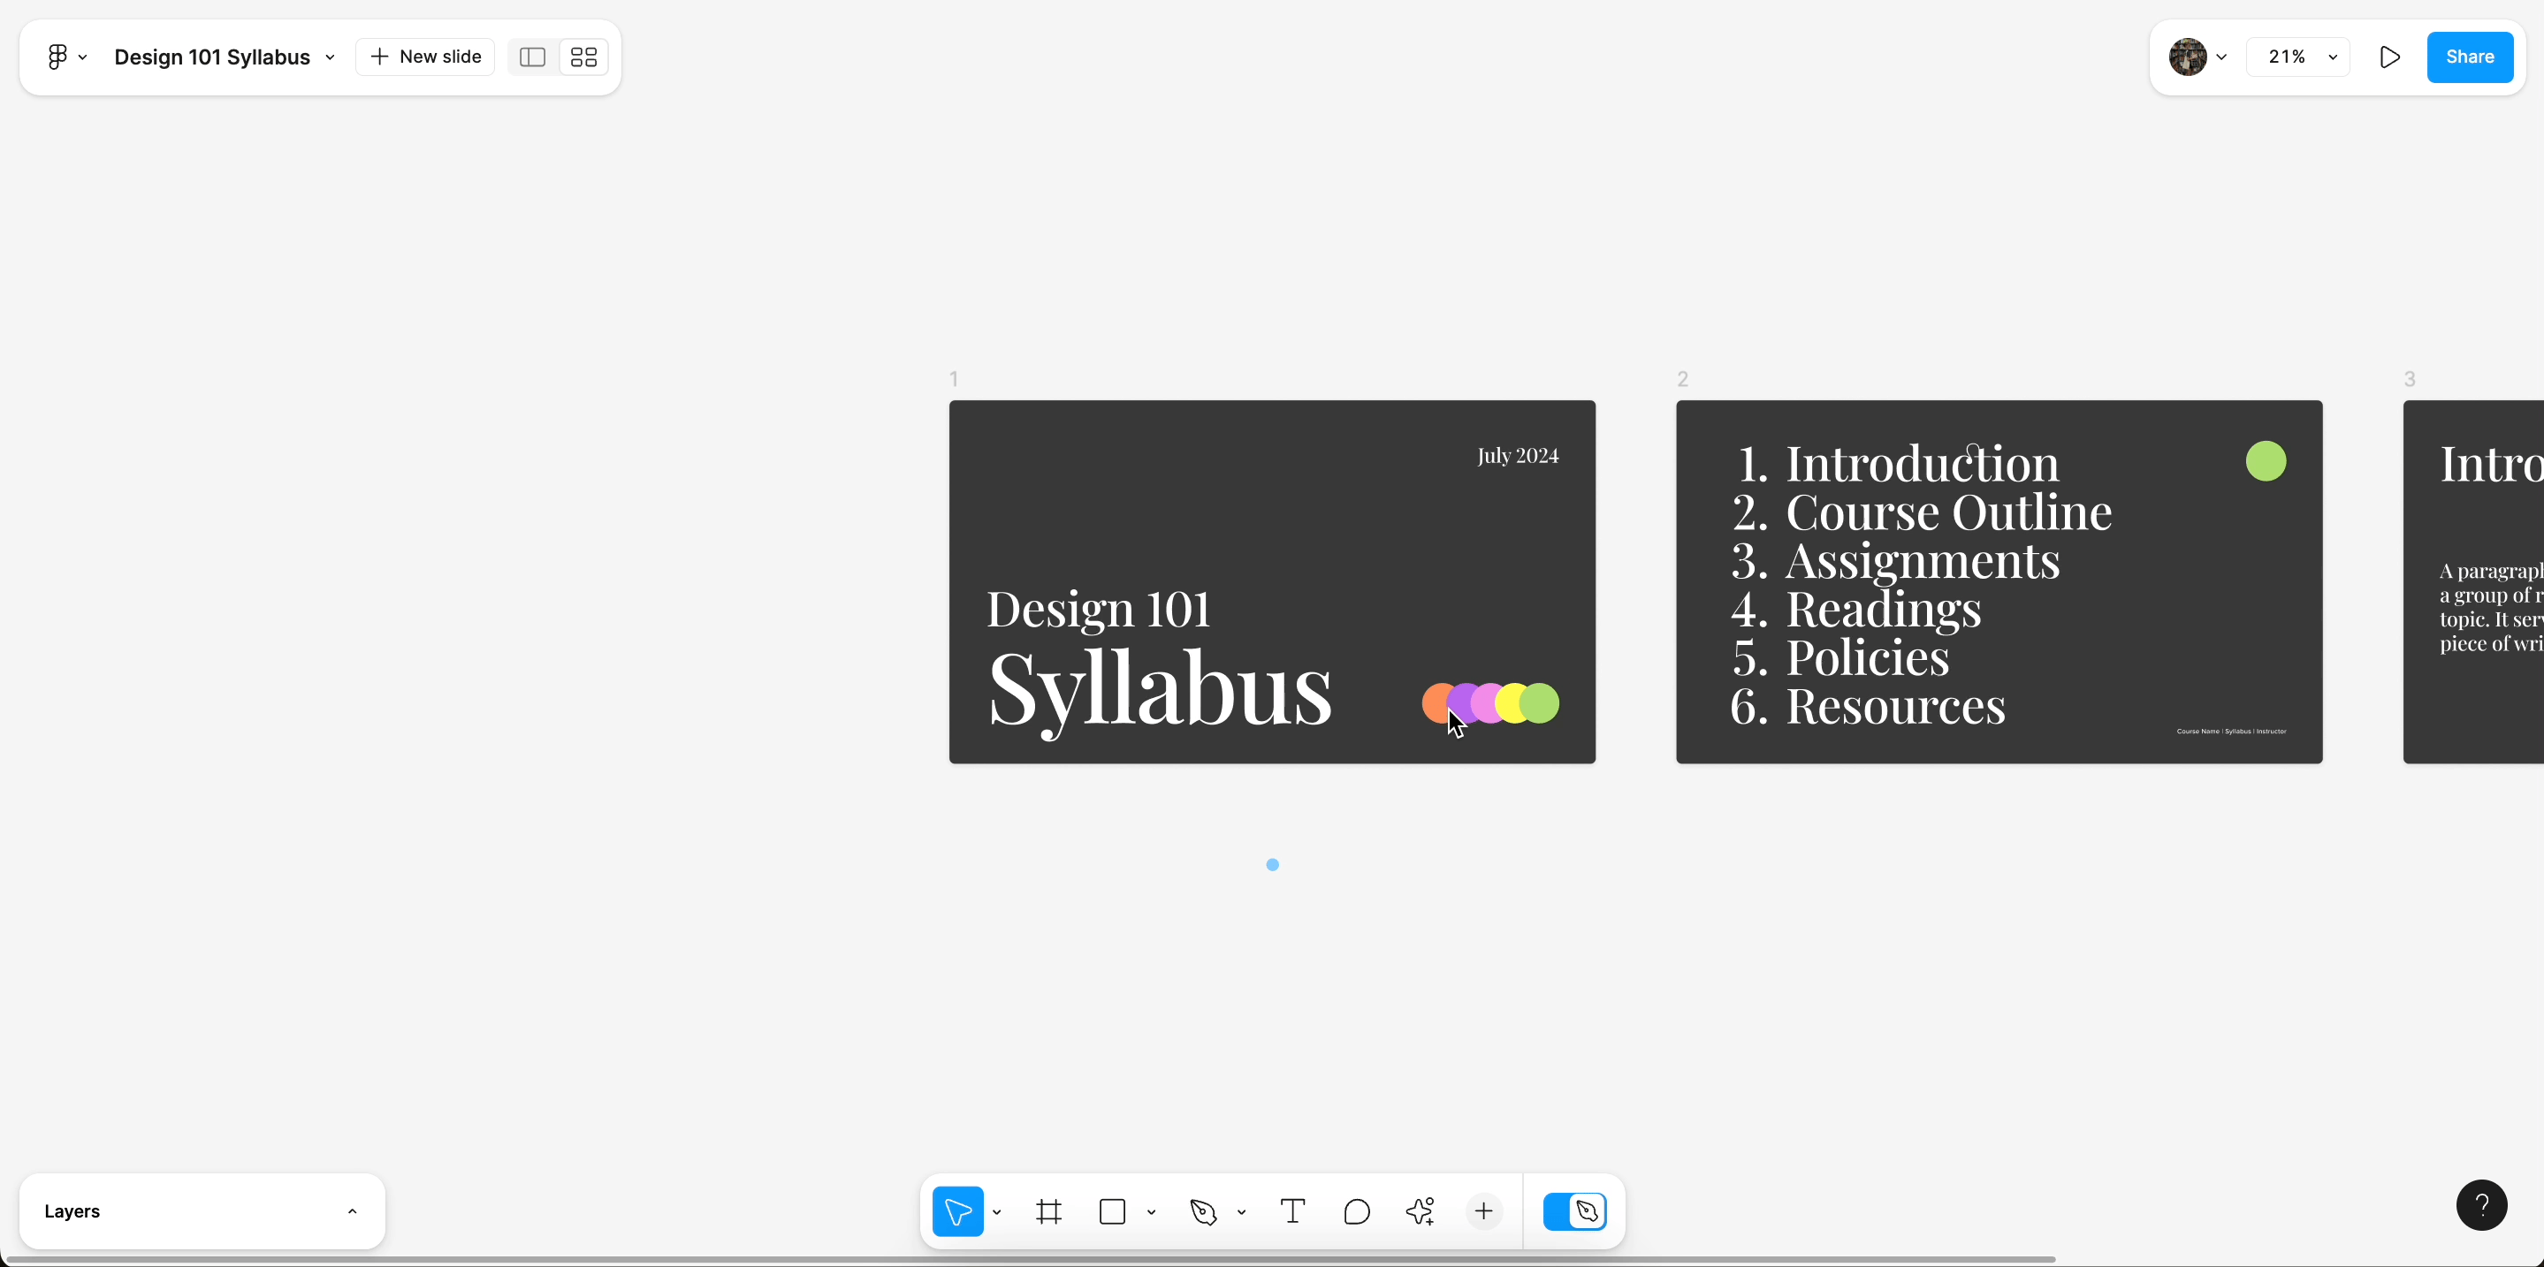
Task: Start the slideshow with Play icon
Action: (2390, 57)
